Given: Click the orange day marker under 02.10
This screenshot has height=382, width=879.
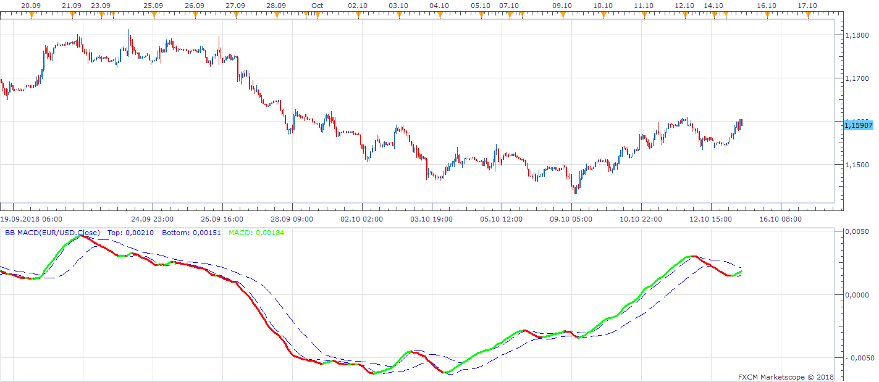Looking at the screenshot, I should point(358,14).
